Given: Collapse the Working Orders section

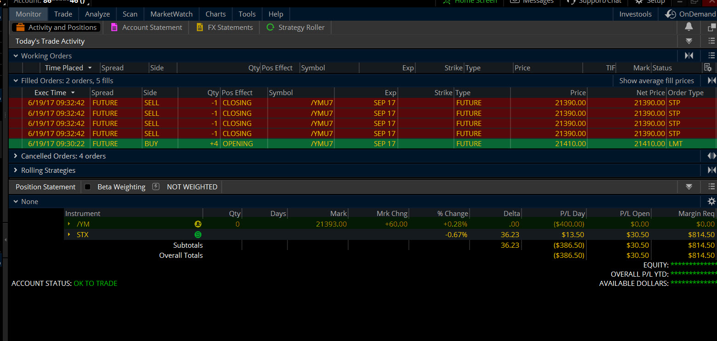Looking at the screenshot, I should 16,56.
